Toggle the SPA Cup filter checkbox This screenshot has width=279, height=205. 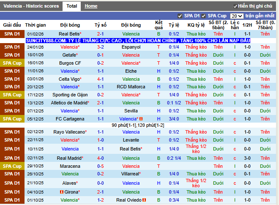click(204, 16)
